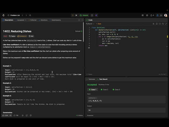
Task: Share the problem link icon
Action: click(x=27, y=115)
